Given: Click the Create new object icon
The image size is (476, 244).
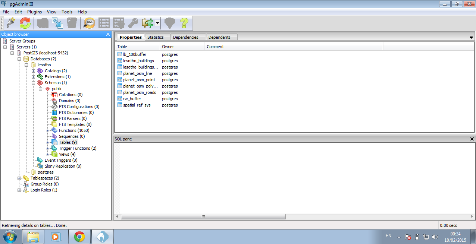Looking at the screenshot, I should pyautogui.click(x=57, y=23).
